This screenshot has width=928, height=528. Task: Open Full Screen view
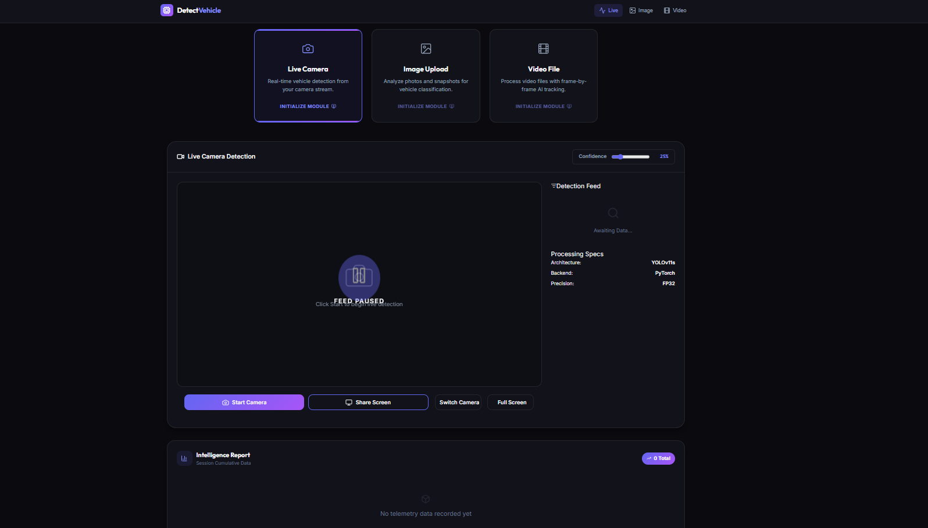(x=511, y=403)
